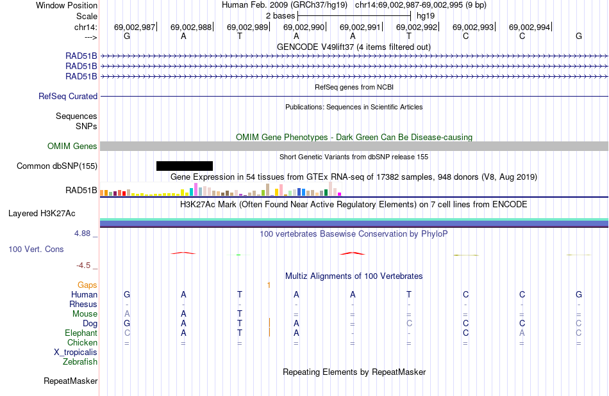Select the Elephant alignment row label
The height and width of the screenshot is (396, 609).
point(81,333)
